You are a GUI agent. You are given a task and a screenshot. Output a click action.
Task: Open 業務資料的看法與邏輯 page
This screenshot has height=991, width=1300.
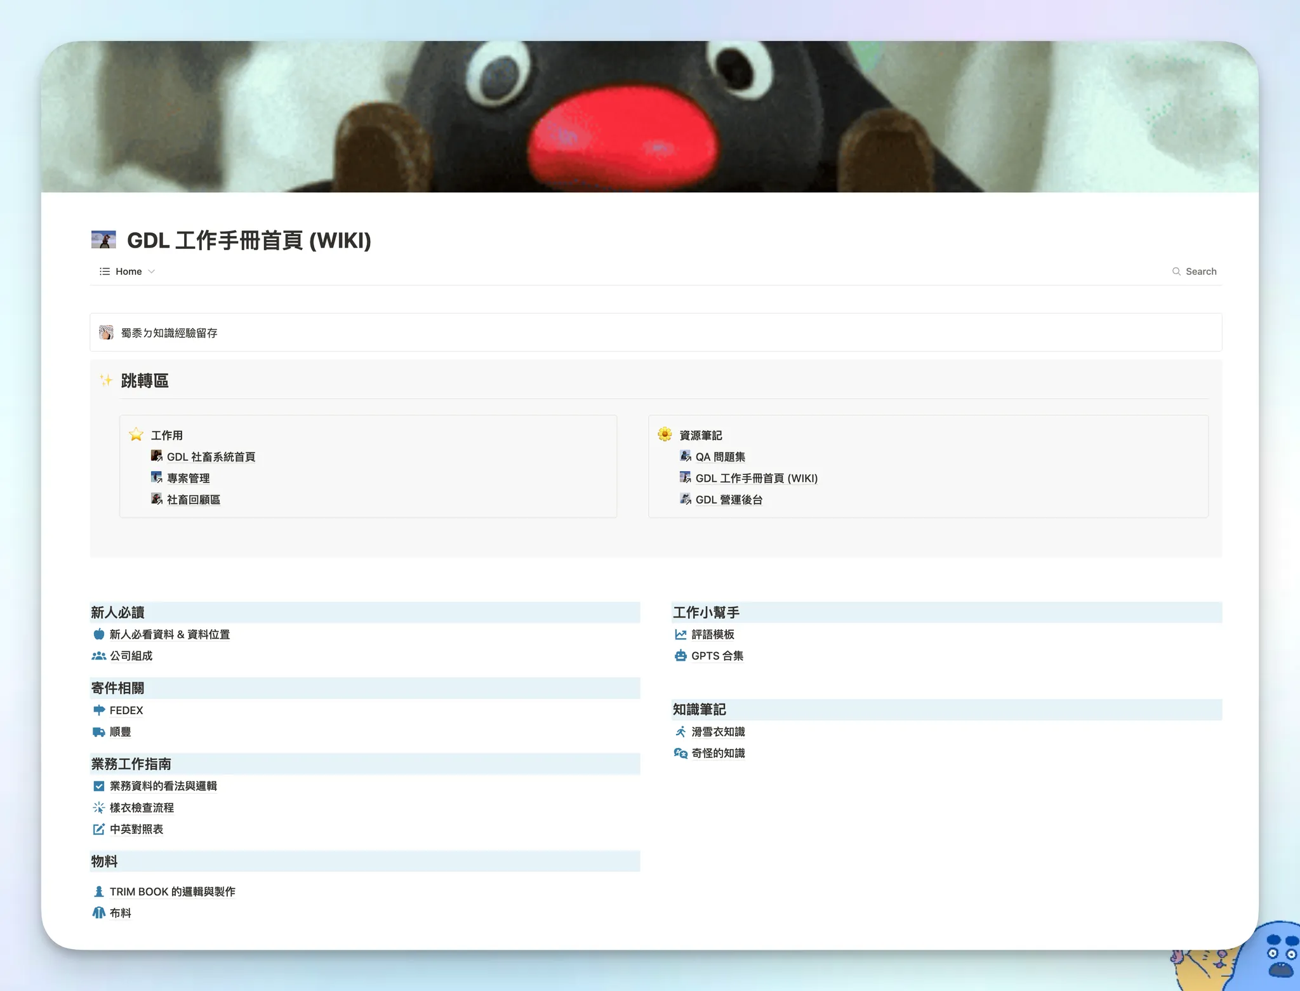point(163,787)
